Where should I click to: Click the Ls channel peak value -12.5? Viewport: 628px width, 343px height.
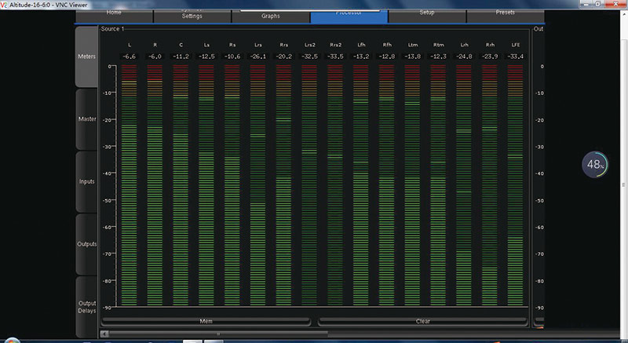point(206,57)
